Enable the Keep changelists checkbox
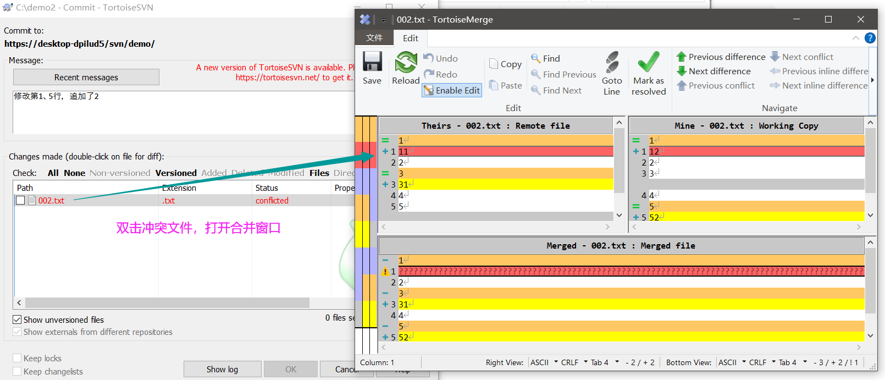This screenshot has width=885, height=380. point(17,371)
